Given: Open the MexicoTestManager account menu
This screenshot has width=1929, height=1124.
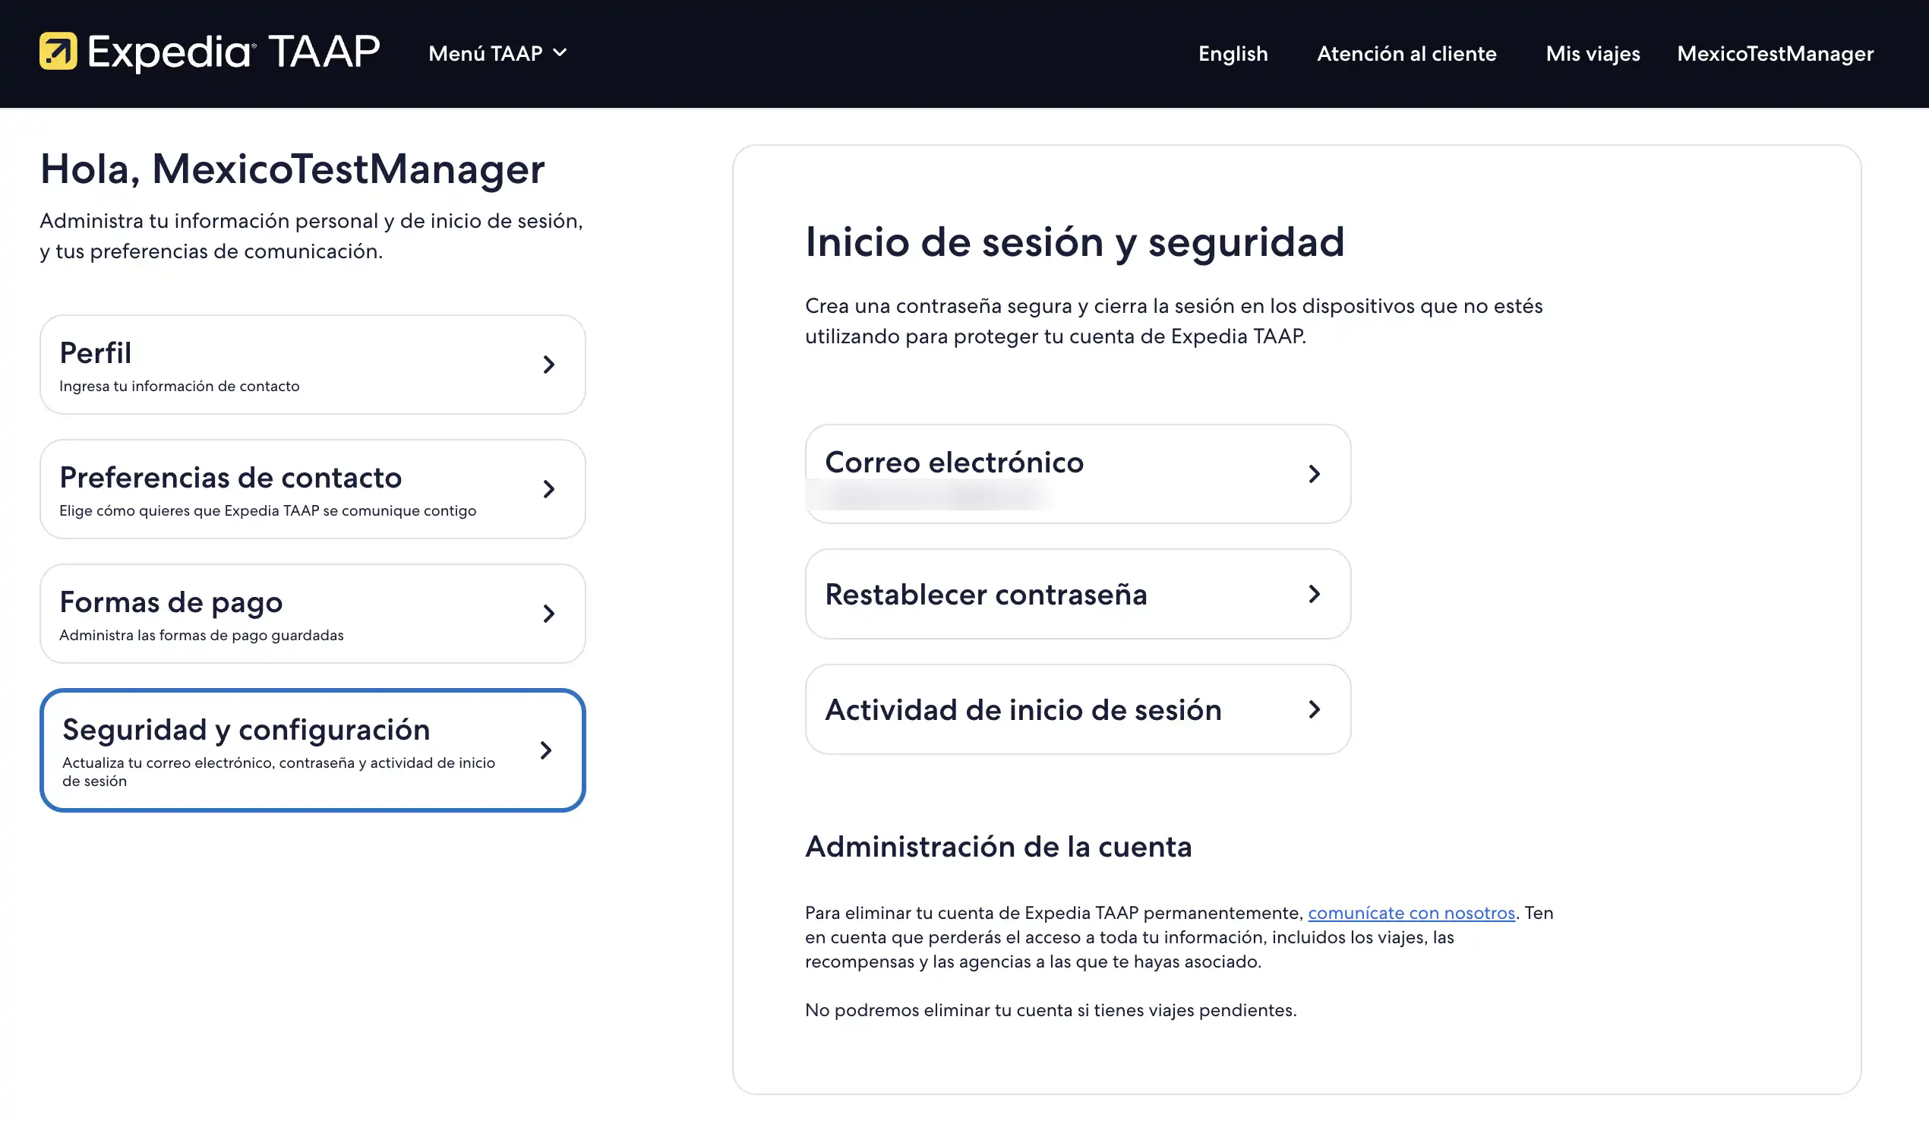Looking at the screenshot, I should (x=1775, y=54).
